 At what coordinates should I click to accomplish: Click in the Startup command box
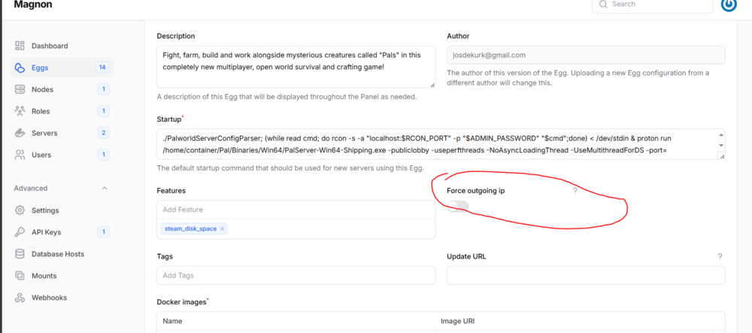pos(441,144)
